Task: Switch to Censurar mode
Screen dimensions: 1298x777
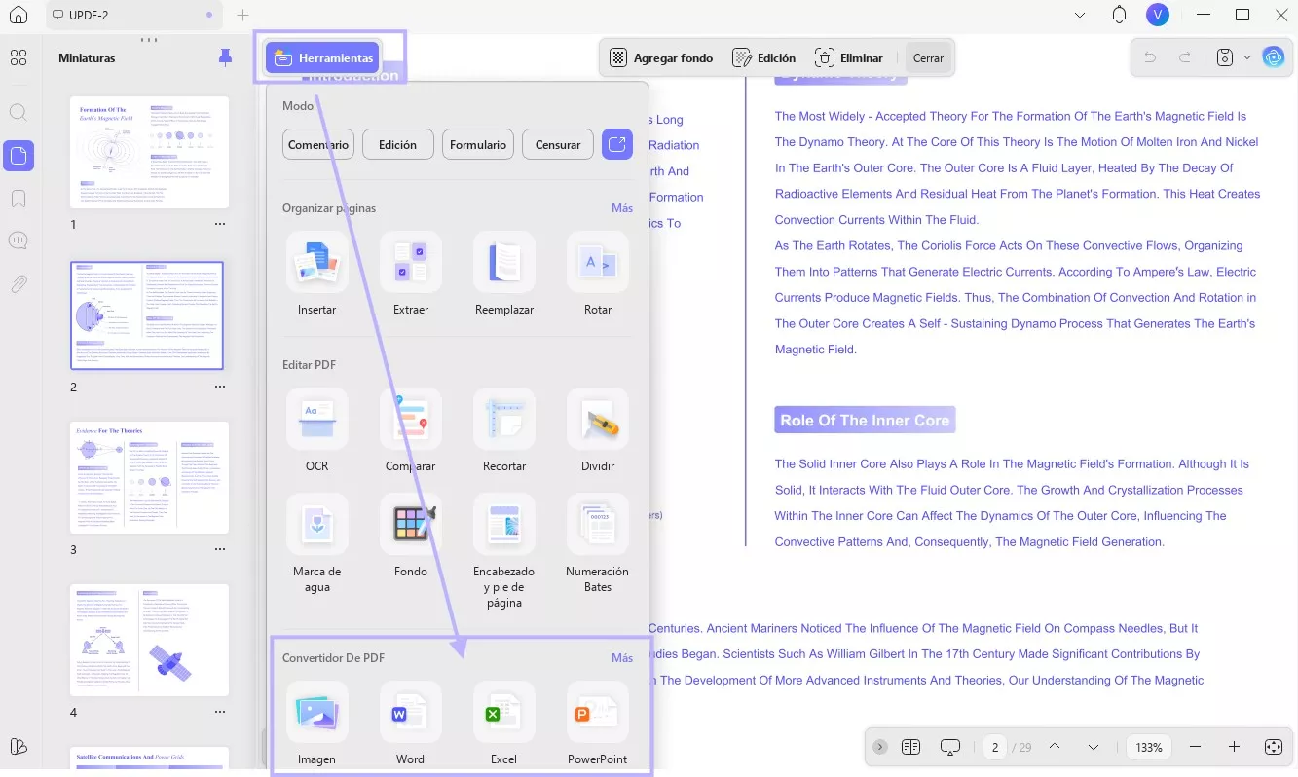Action: coord(558,144)
